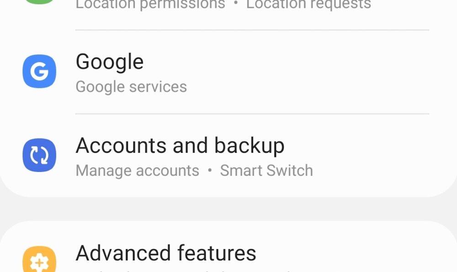
Task: Tap the Accounts and backup sync icon
Action: (x=39, y=155)
